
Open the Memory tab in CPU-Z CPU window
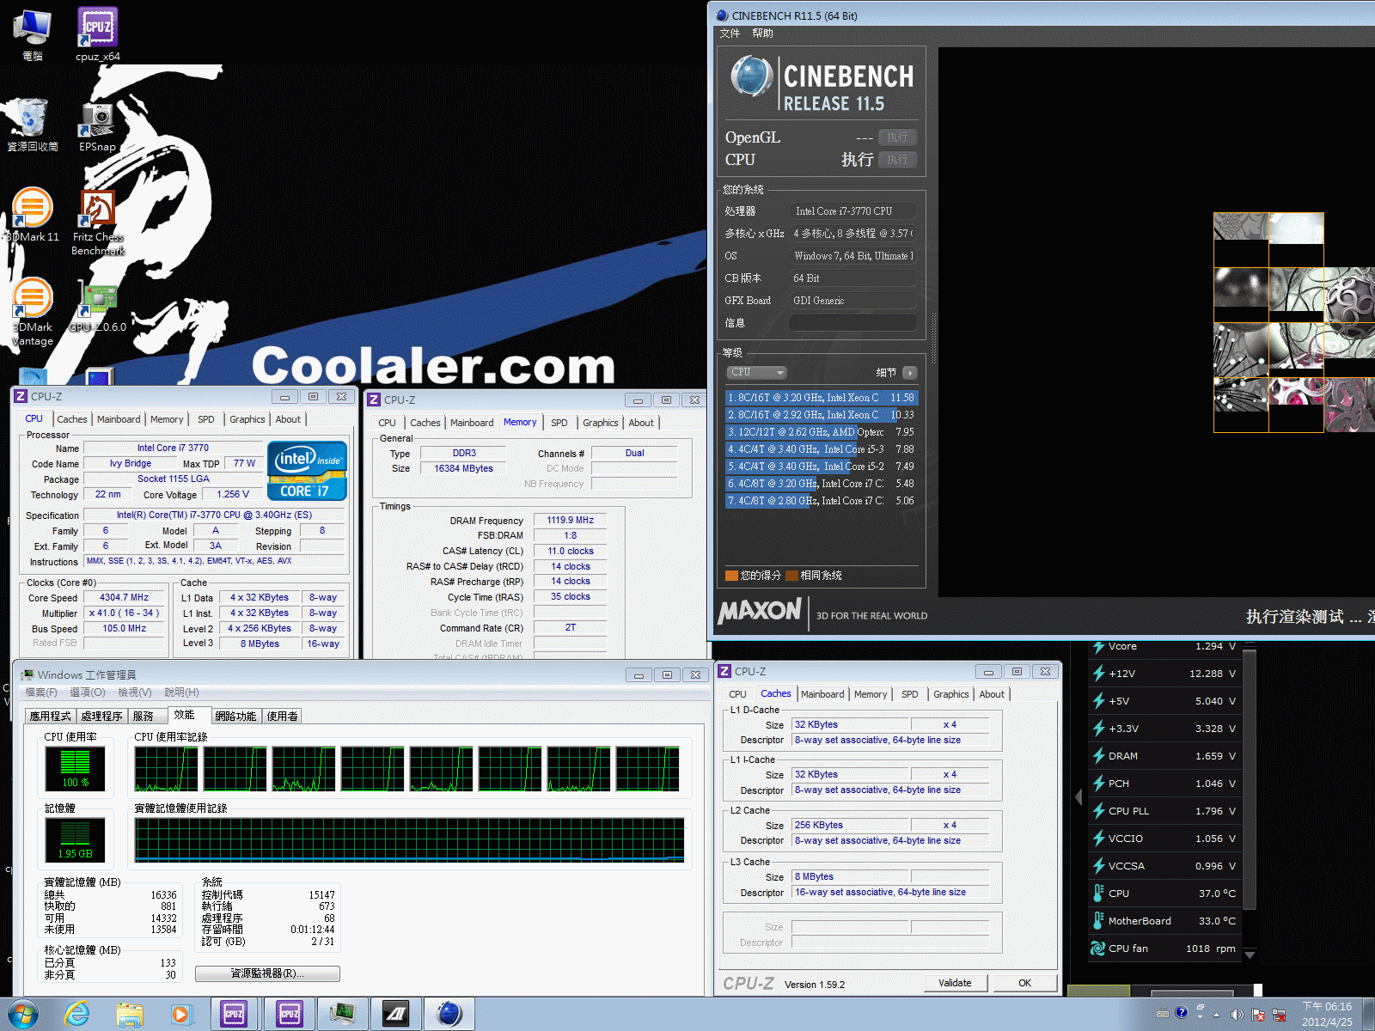pyautogui.click(x=167, y=419)
